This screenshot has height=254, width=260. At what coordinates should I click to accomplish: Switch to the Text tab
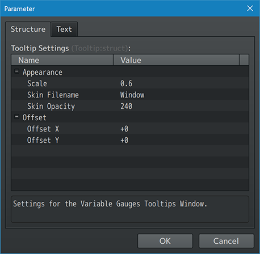click(64, 29)
